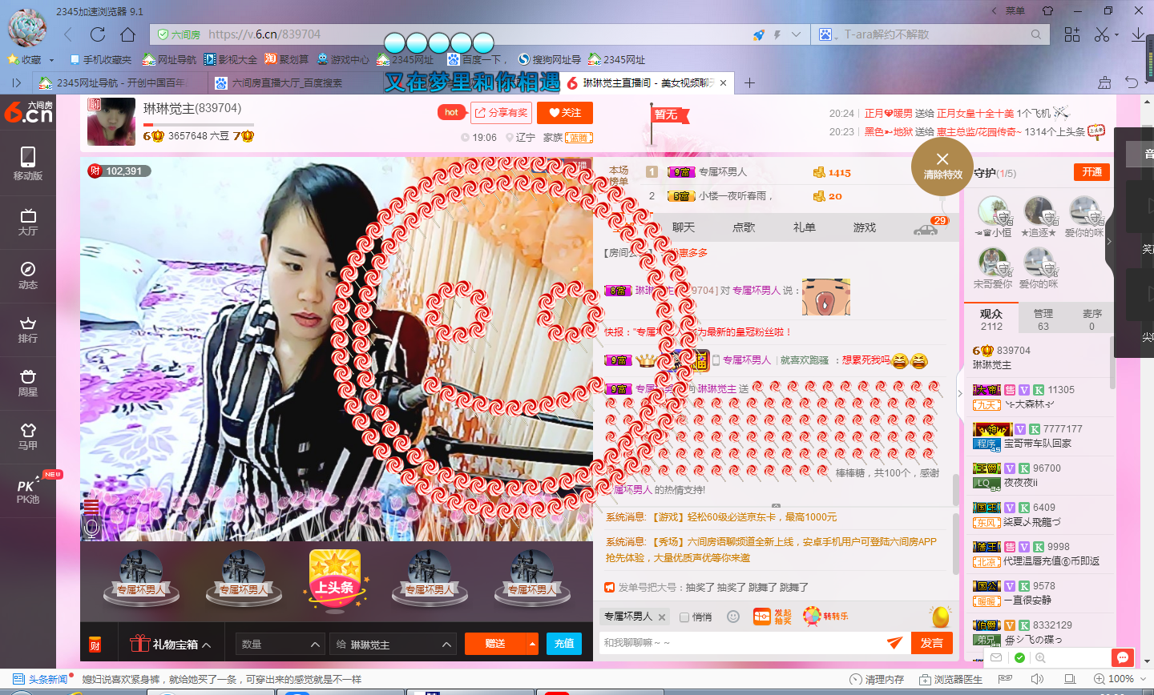Open the 移动版 mobile version sidebar icon
The height and width of the screenshot is (695, 1154).
click(x=28, y=163)
